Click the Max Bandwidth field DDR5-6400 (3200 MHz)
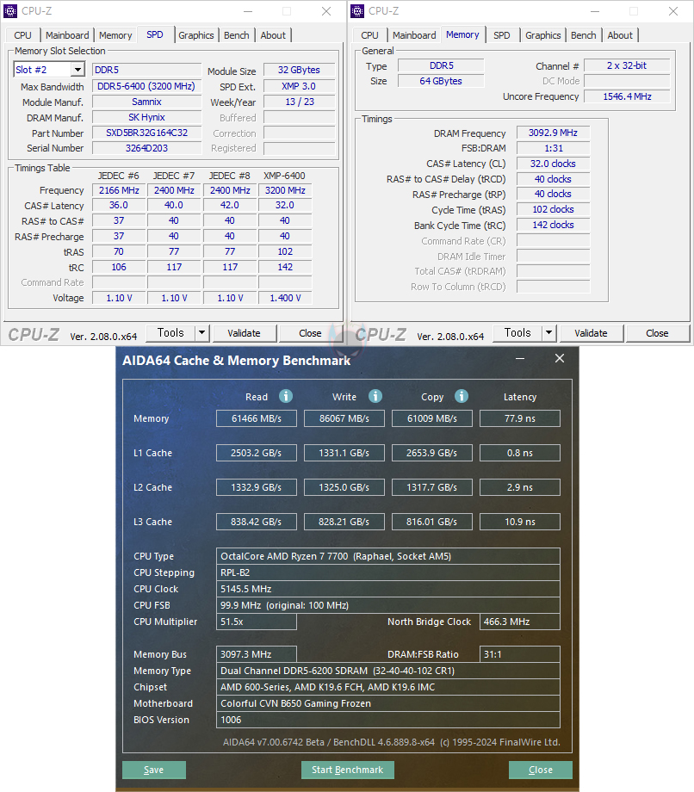 pyautogui.click(x=146, y=86)
